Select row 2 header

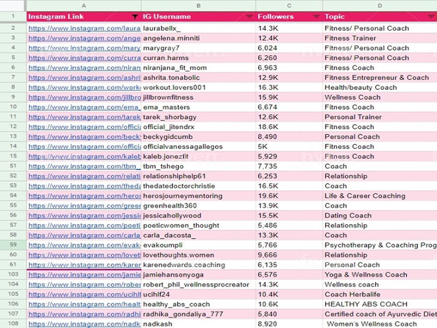click(13, 28)
